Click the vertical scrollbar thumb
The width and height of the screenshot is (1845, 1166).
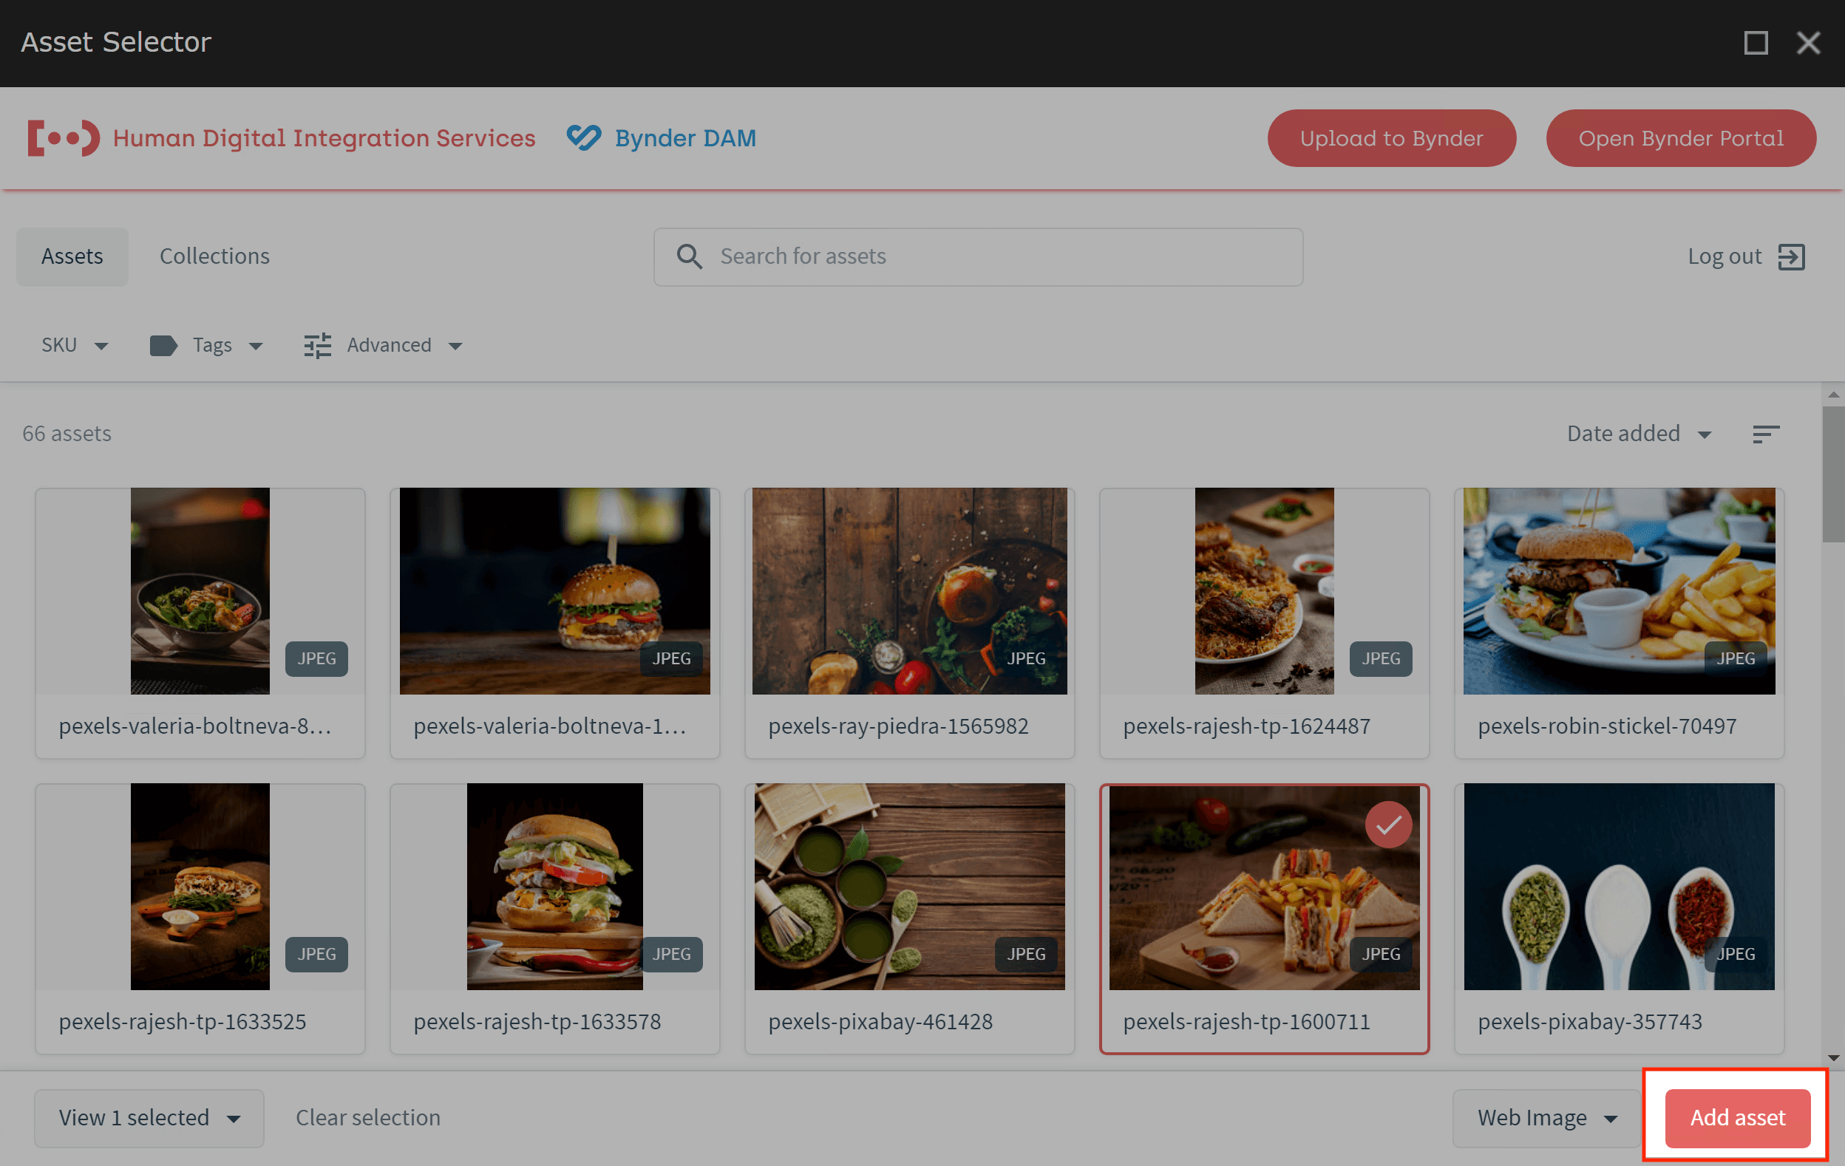pyautogui.click(x=1832, y=475)
